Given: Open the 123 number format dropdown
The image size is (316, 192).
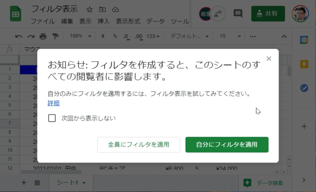Looking at the screenshot, I should click(x=153, y=36).
